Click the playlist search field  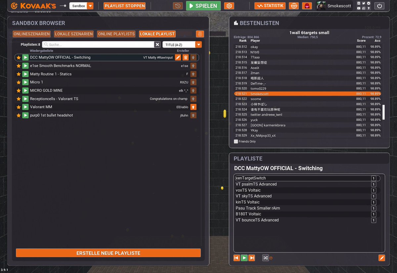(98, 45)
